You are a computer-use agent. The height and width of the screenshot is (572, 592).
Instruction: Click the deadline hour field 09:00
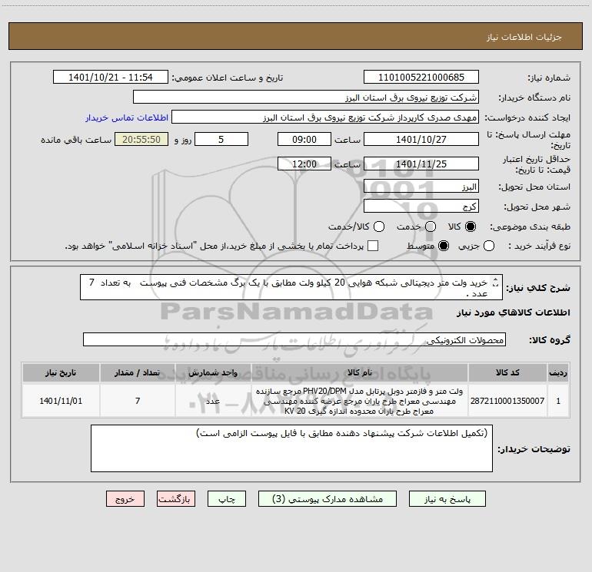tap(304, 139)
